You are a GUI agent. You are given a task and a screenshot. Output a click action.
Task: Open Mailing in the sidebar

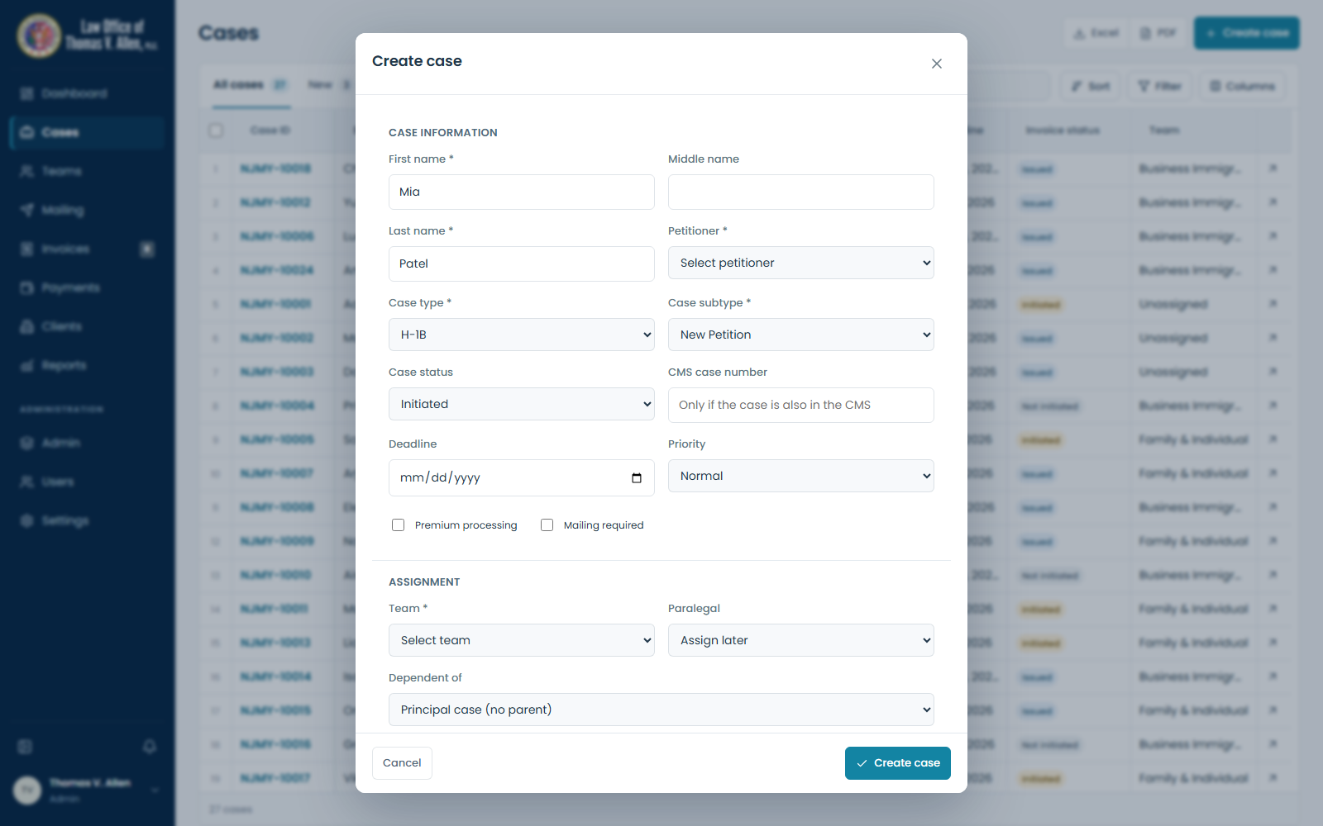[87, 210]
